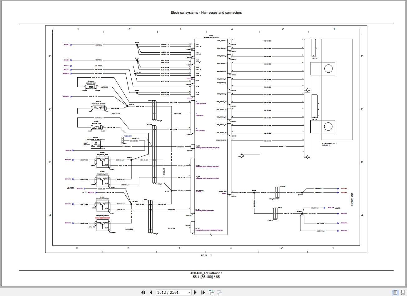Jump to the last page of the document
This screenshot has width=407, height=296.
[x=203, y=292]
